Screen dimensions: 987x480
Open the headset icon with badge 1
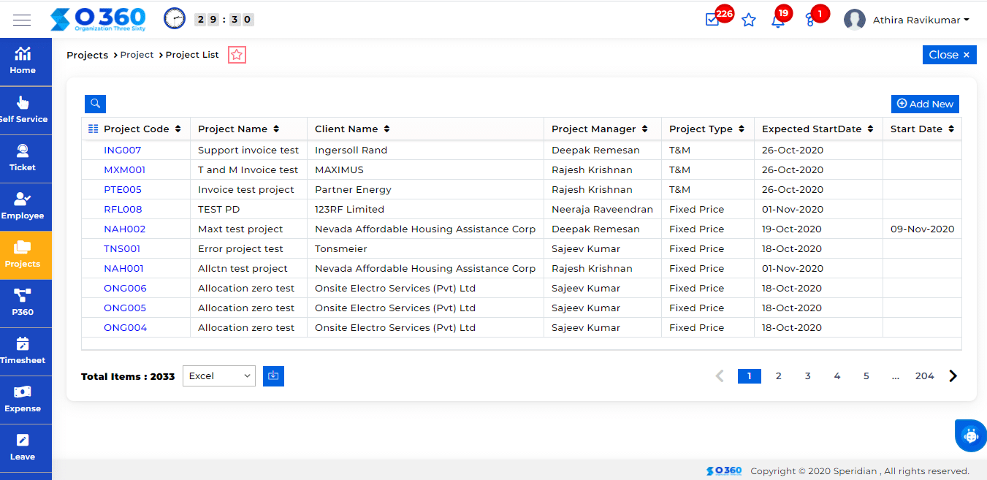tap(811, 21)
